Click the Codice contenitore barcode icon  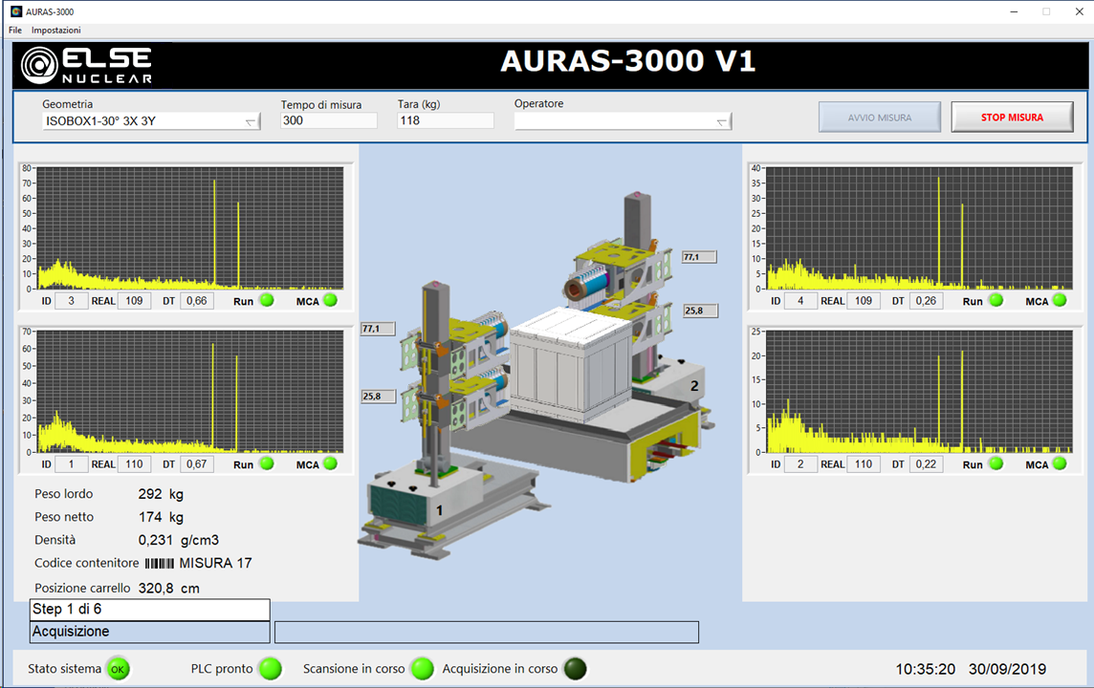click(160, 564)
